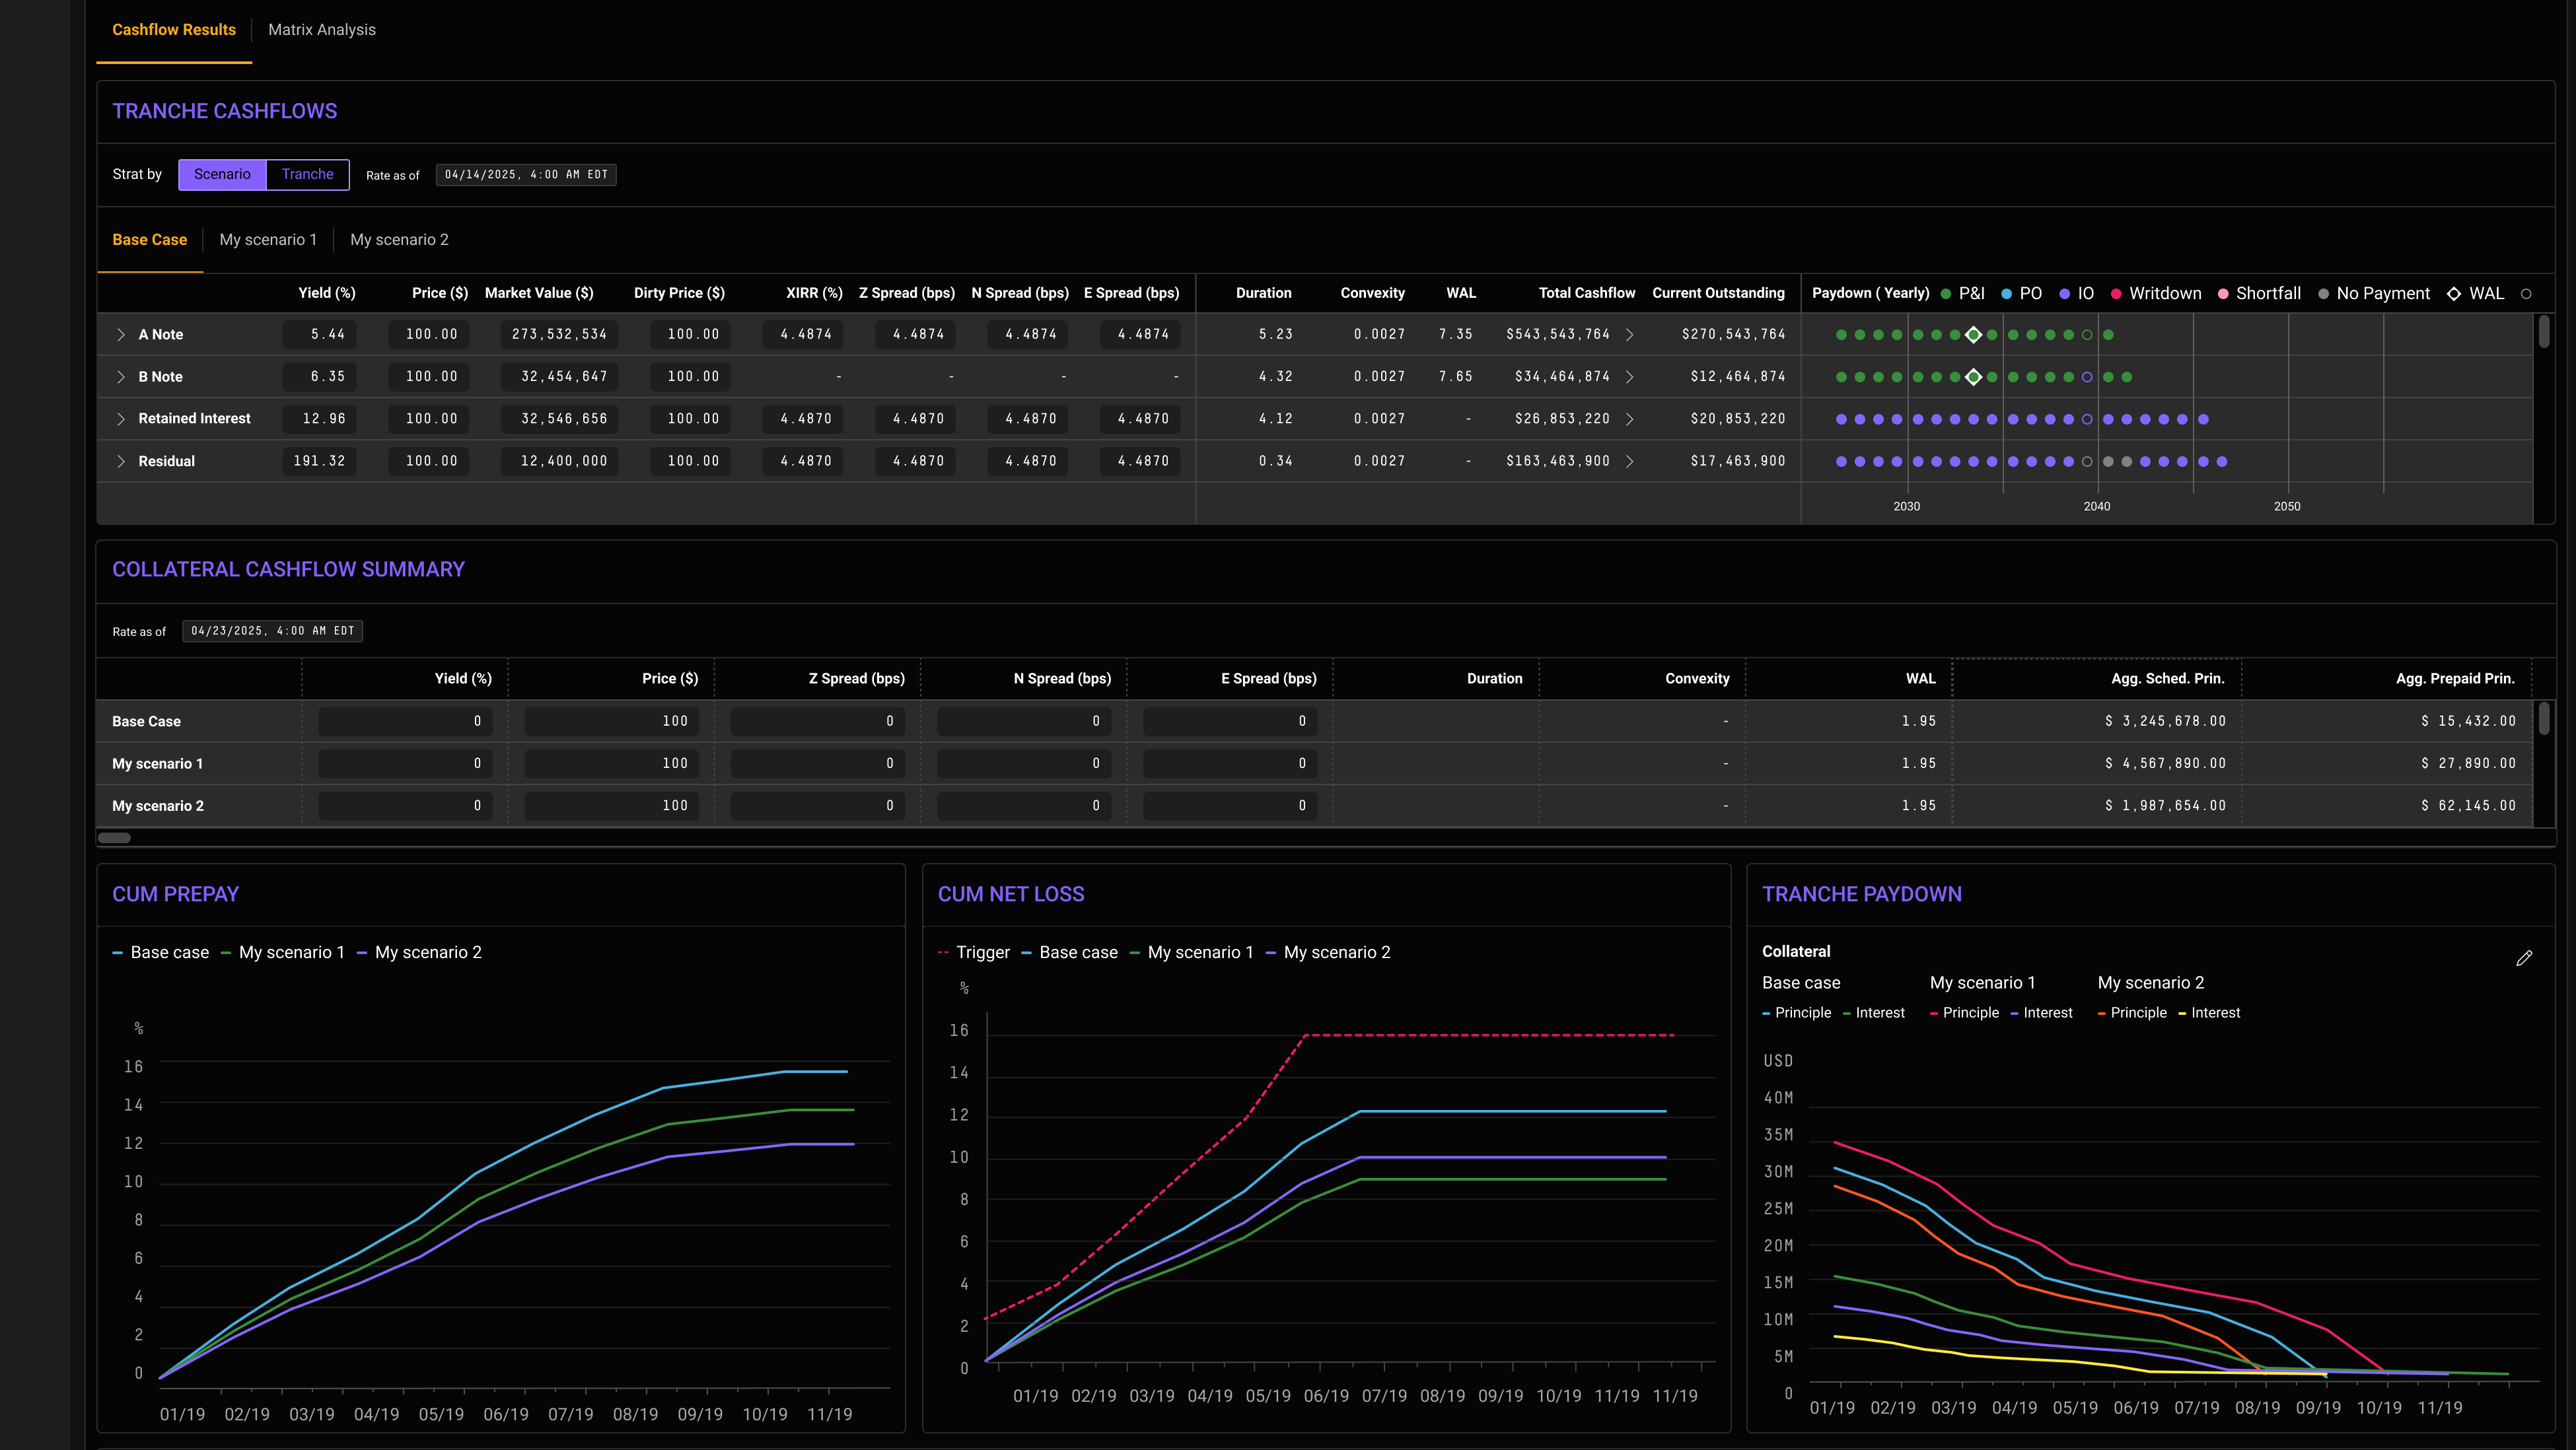Toggle My scenario 1 in Cum Prepay legend
The height and width of the screenshot is (1450, 2576).
click(282, 953)
